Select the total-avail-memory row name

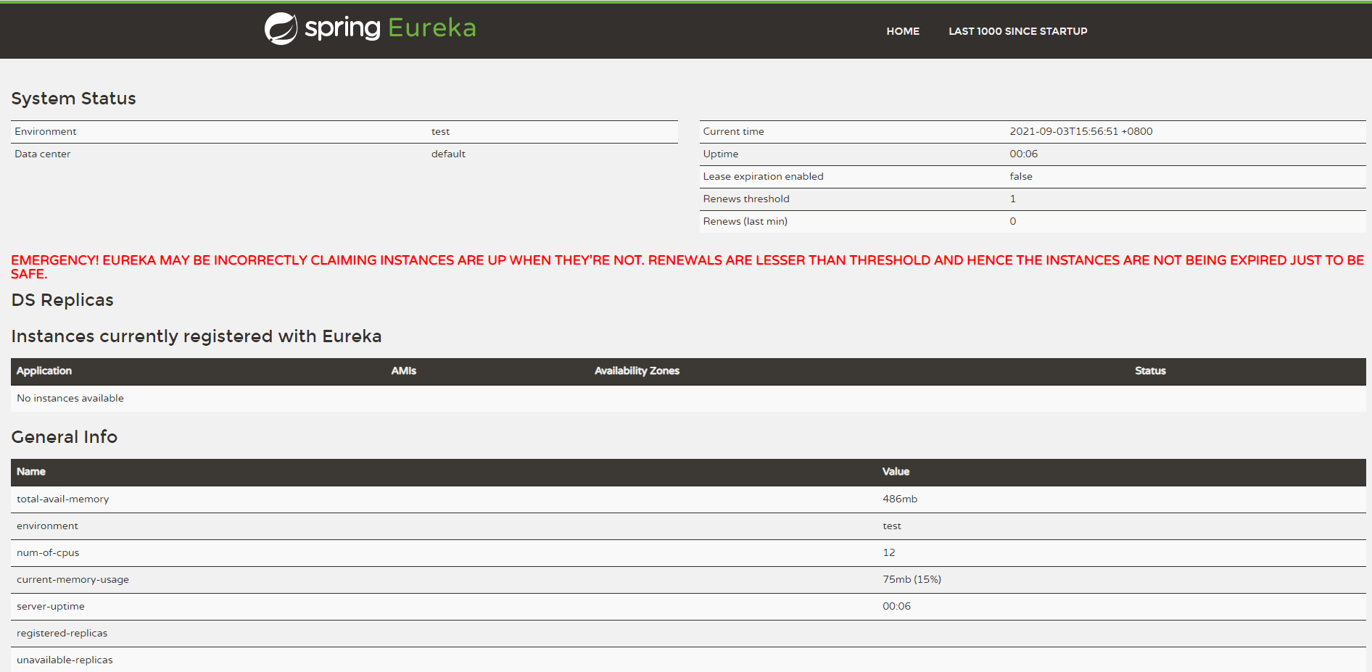[63, 499]
